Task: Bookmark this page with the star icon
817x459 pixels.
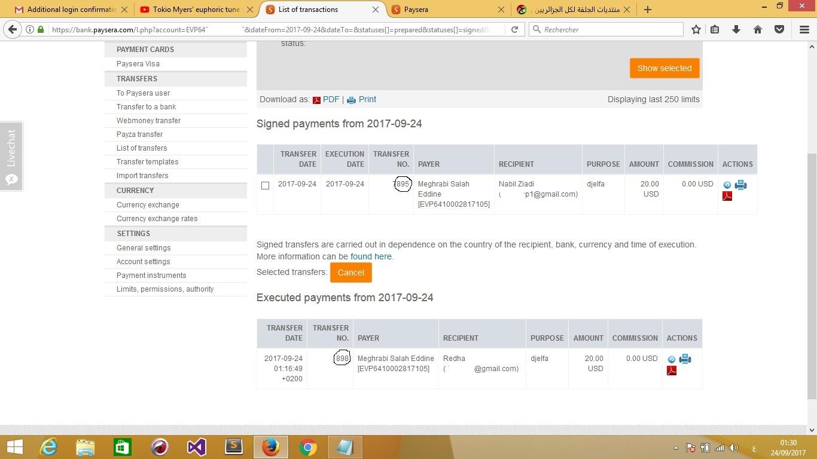Action: (696, 29)
